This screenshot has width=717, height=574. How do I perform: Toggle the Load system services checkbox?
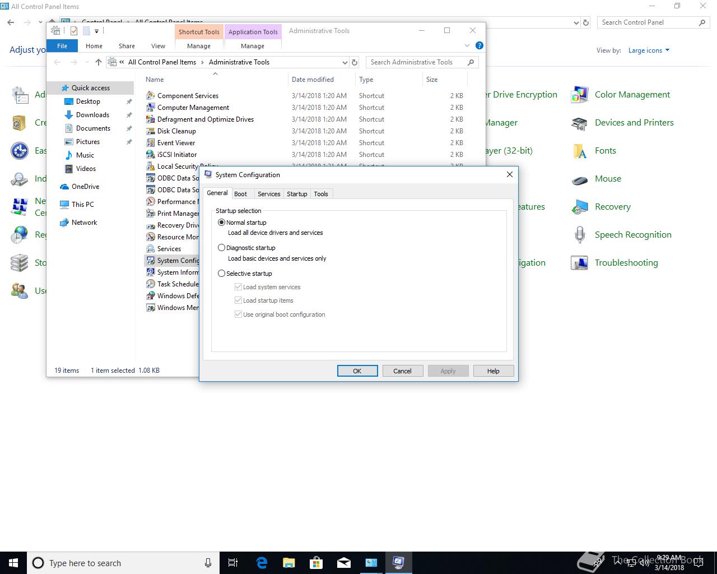239,287
